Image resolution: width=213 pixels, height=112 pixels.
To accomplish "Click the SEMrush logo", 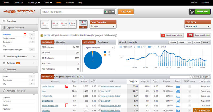I will [19, 12].
